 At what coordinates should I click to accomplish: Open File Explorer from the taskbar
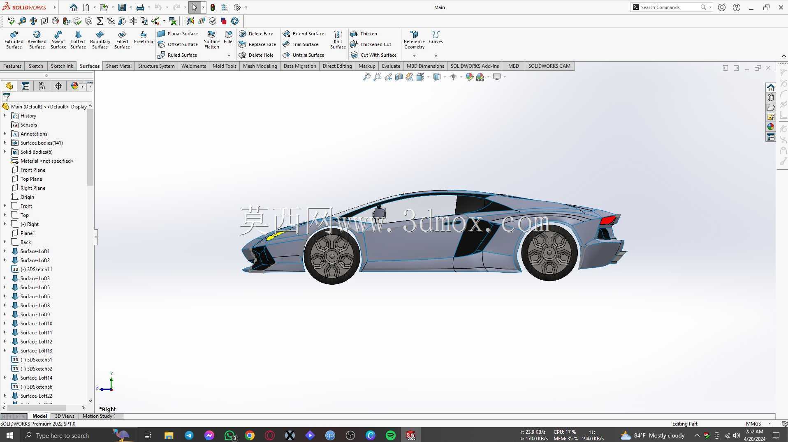(x=169, y=435)
